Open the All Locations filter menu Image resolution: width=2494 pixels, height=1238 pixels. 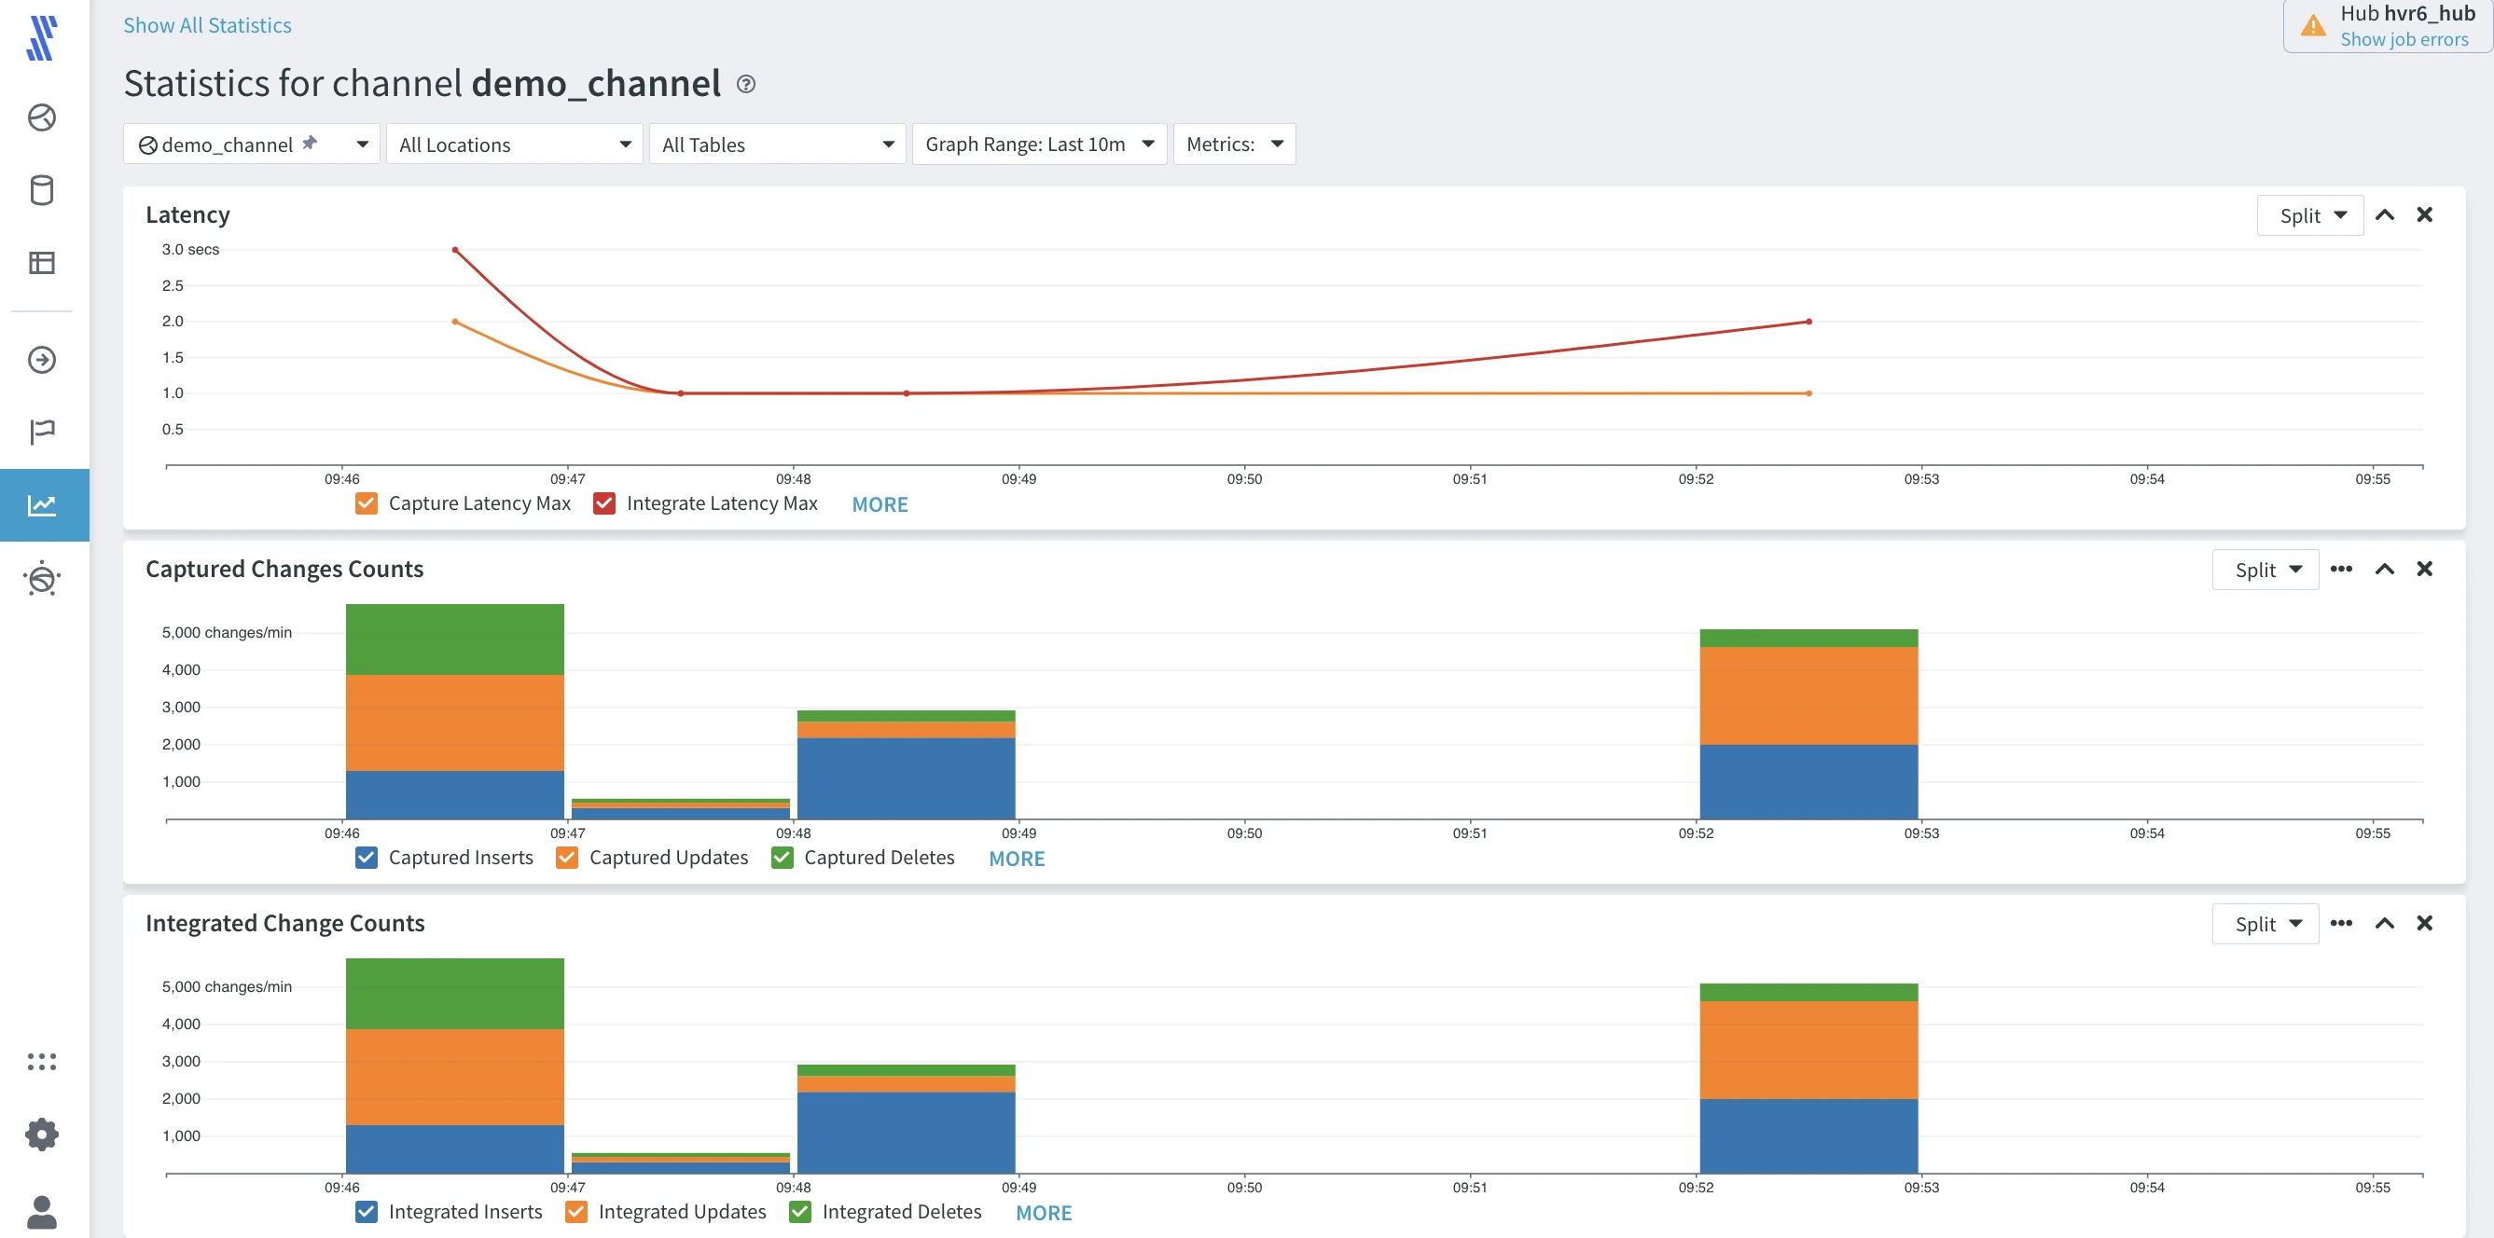[514, 144]
